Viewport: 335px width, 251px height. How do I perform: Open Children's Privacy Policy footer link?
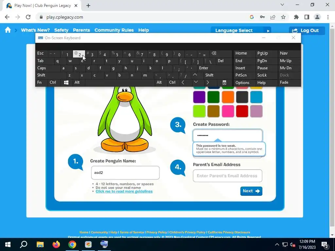coord(187,232)
